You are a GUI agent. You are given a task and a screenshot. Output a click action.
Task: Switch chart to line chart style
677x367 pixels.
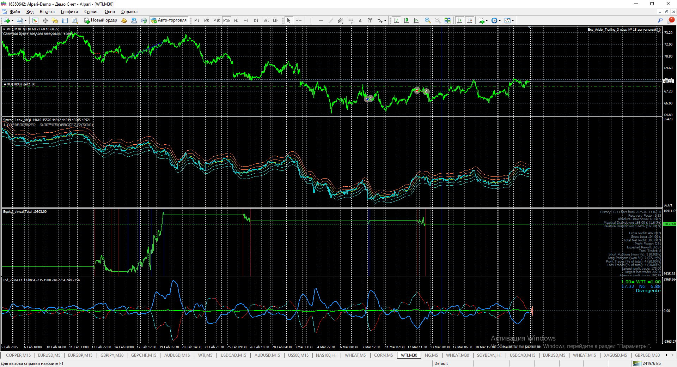click(416, 20)
